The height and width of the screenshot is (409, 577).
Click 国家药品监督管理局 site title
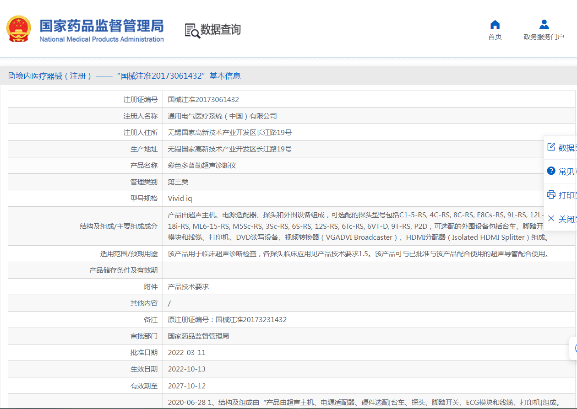(101, 26)
